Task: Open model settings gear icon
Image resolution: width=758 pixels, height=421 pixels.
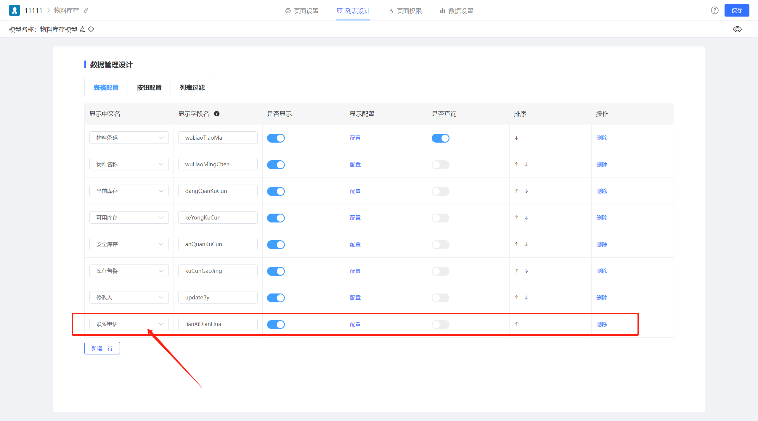Action: 91,29
